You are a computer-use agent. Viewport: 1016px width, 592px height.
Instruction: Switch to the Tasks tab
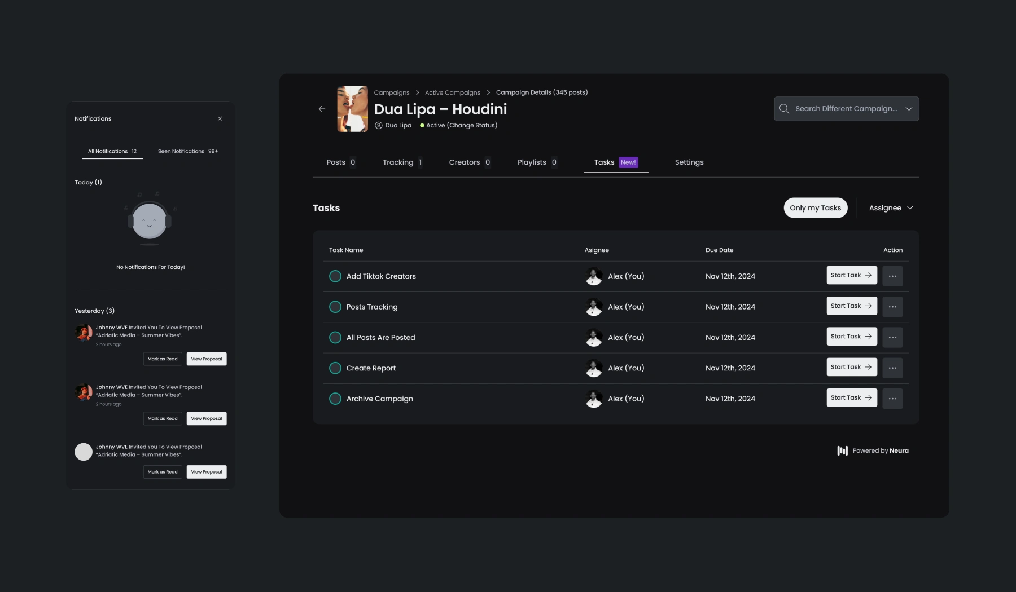(x=616, y=162)
